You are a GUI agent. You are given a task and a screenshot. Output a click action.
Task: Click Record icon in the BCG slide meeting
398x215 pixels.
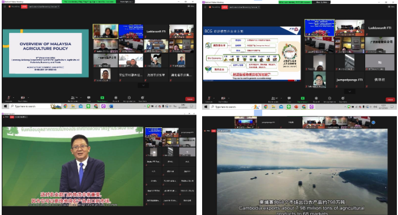[316, 99]
